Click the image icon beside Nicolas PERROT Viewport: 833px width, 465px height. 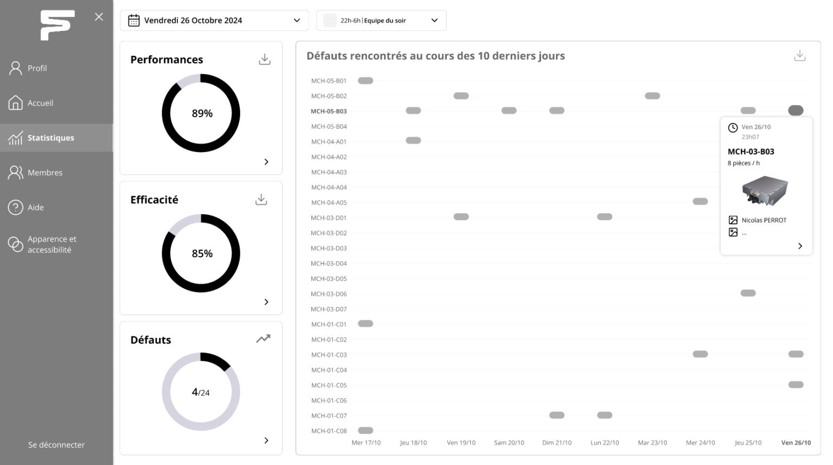[x=733, y=220]
